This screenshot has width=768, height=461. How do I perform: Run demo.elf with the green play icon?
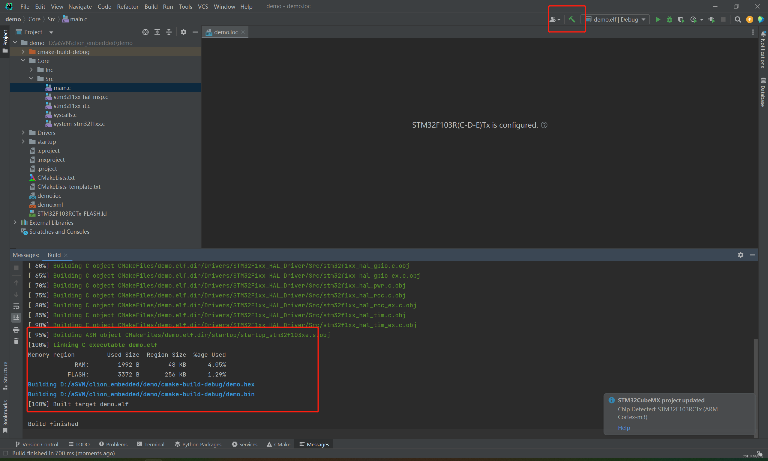click(658, 19)
